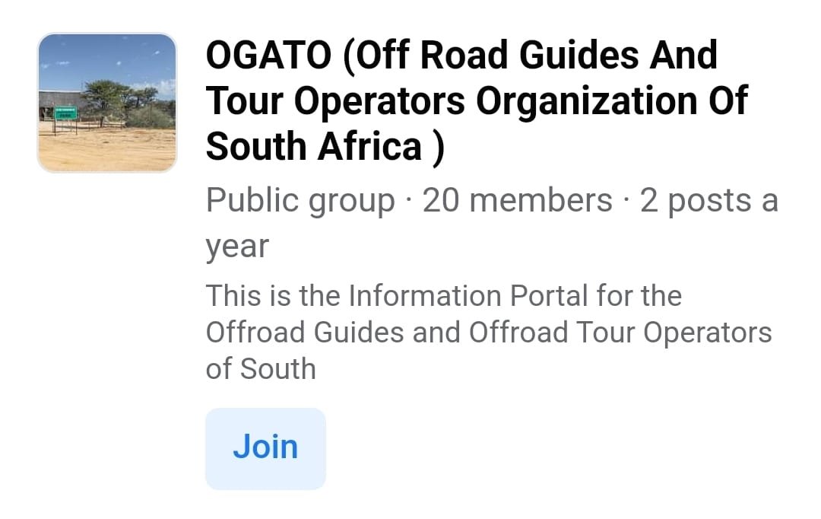Click the truncated 'of South' description ending
821x519 pixels.
261,369
